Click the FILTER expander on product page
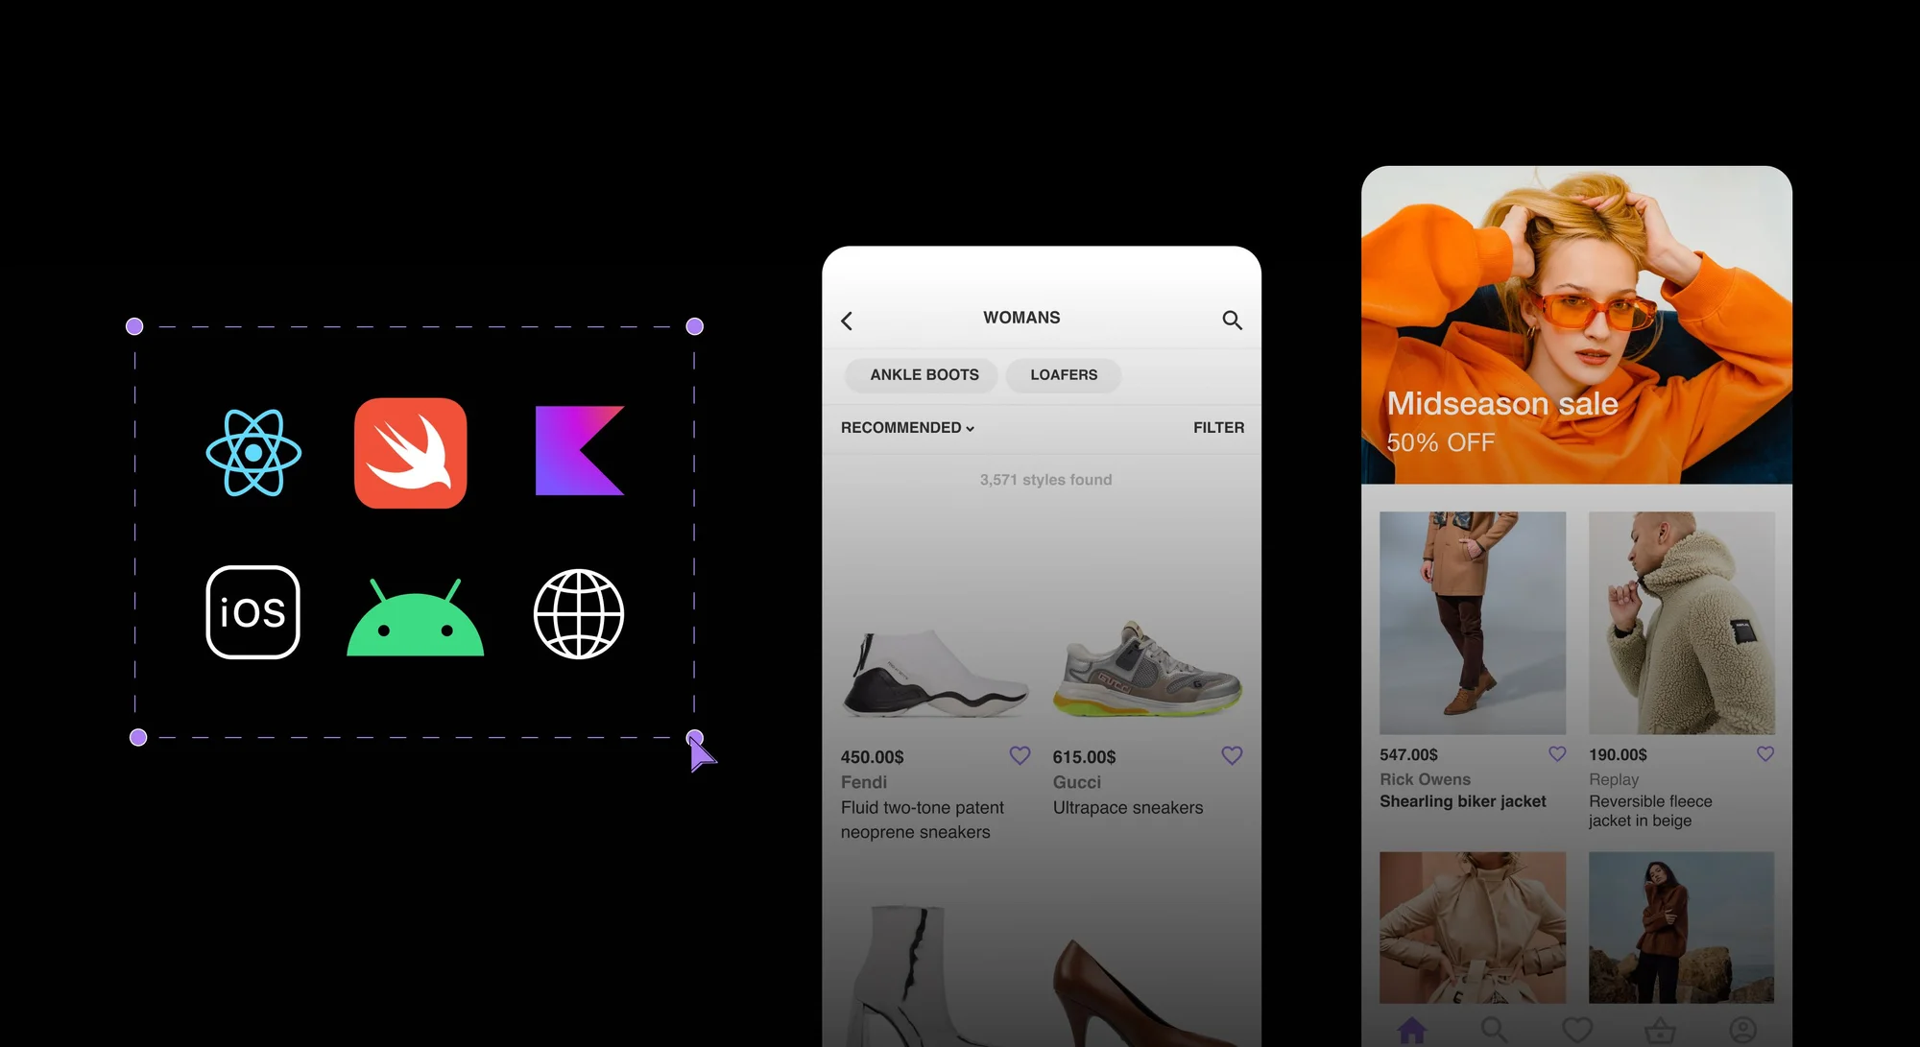The image size is (1920, 1047). (x=1218, y=427)
